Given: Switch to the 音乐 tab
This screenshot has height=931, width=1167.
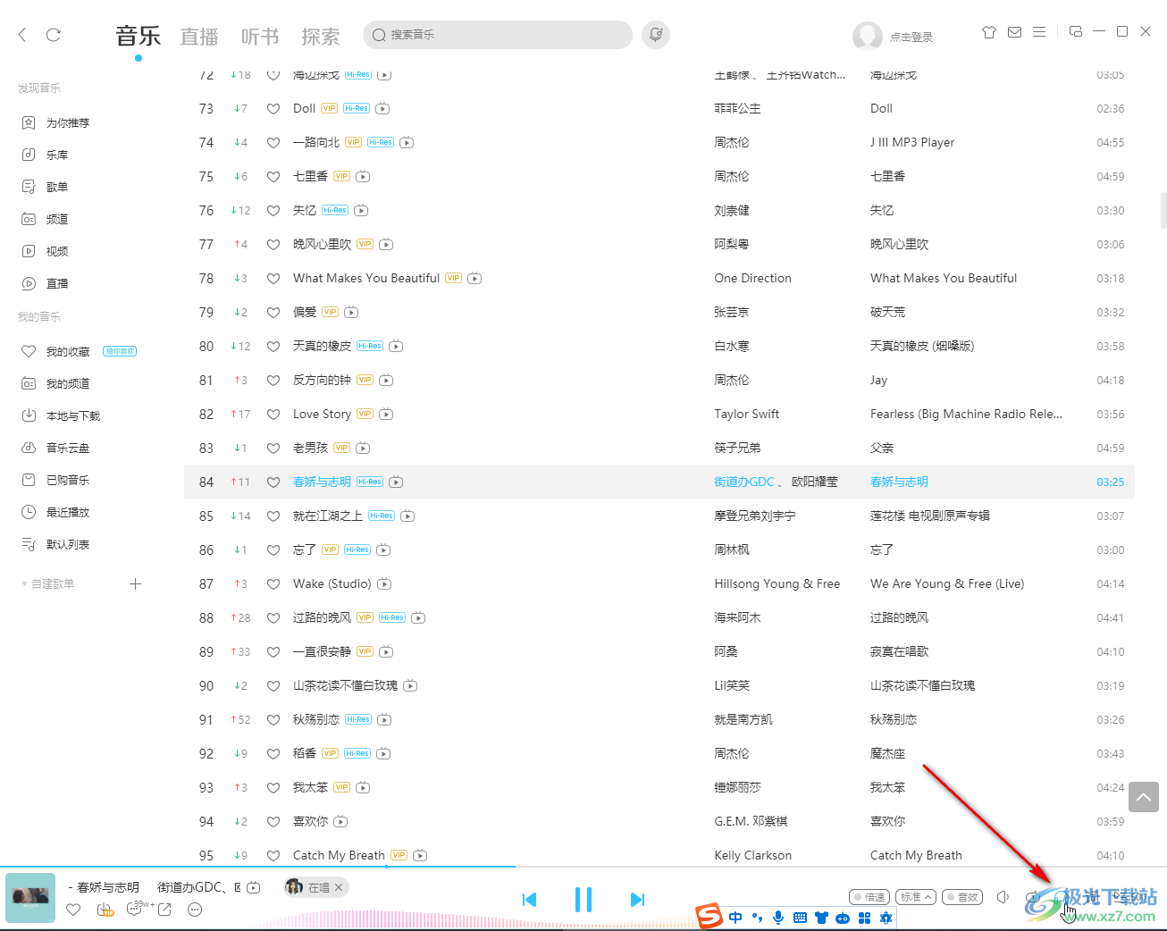Looking at the screenshot, I should click(x=139, y=37).
